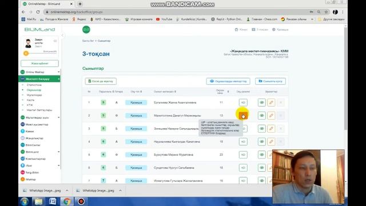Open BilimCenter in the sidebar

[33, 145]
